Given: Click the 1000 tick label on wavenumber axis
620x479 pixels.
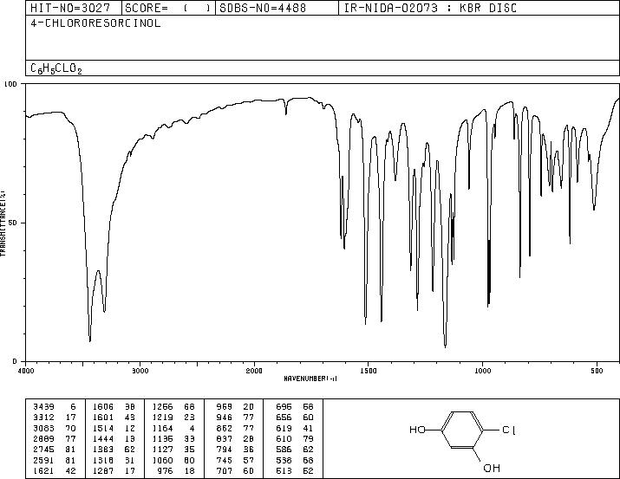Looking at the screenshot, I should pos(482,371).
